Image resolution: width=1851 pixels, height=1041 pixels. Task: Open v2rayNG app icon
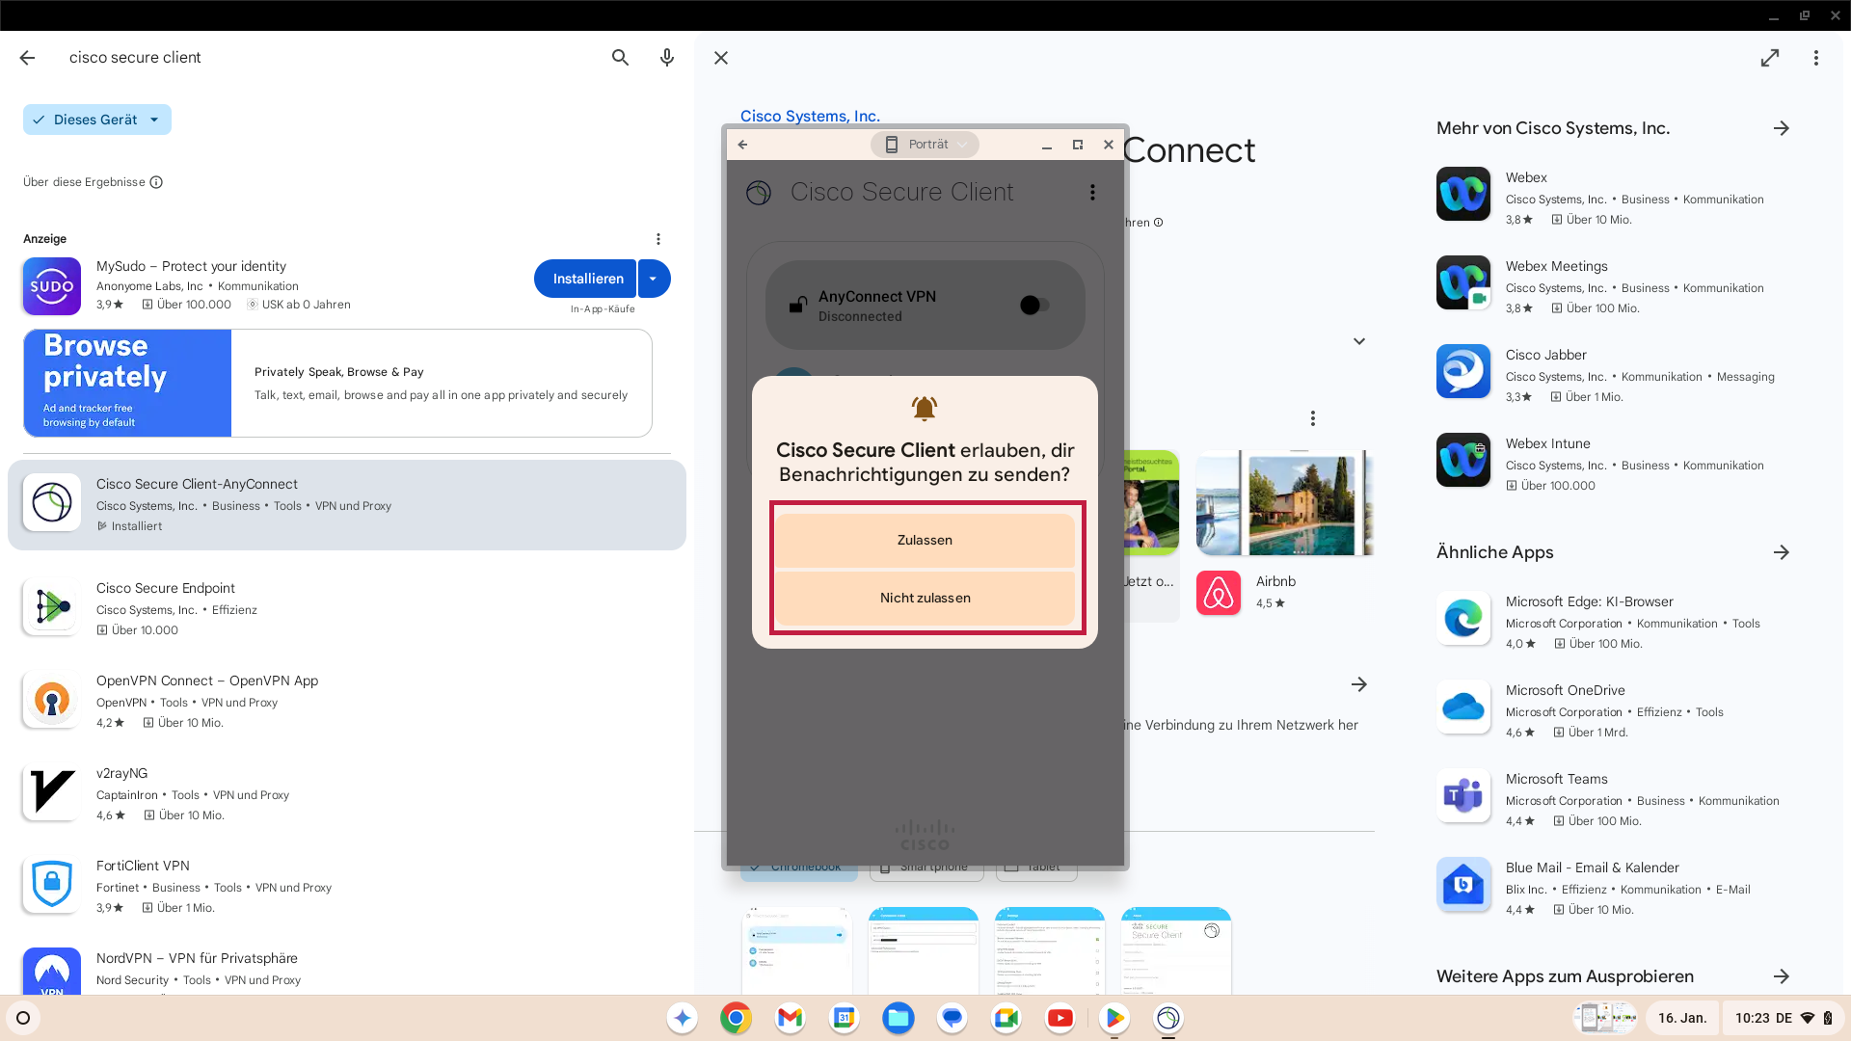[x=52, y=793]
